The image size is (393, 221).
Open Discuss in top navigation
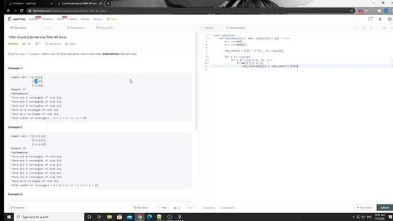pyautogui.click(x=98, y=19)
